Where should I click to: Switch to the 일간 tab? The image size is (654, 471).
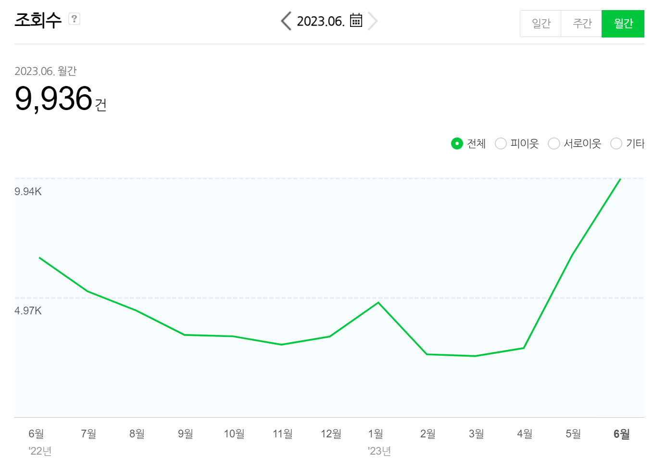click(541, 24)
